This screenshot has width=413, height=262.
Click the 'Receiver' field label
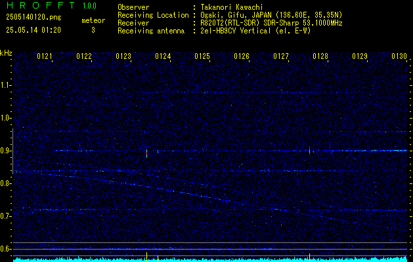(x=133, y=23)
